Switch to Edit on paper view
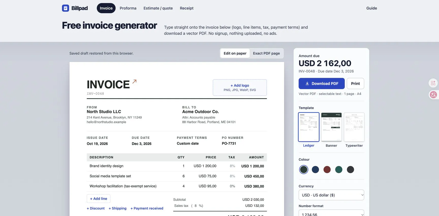 click(235, 53)
